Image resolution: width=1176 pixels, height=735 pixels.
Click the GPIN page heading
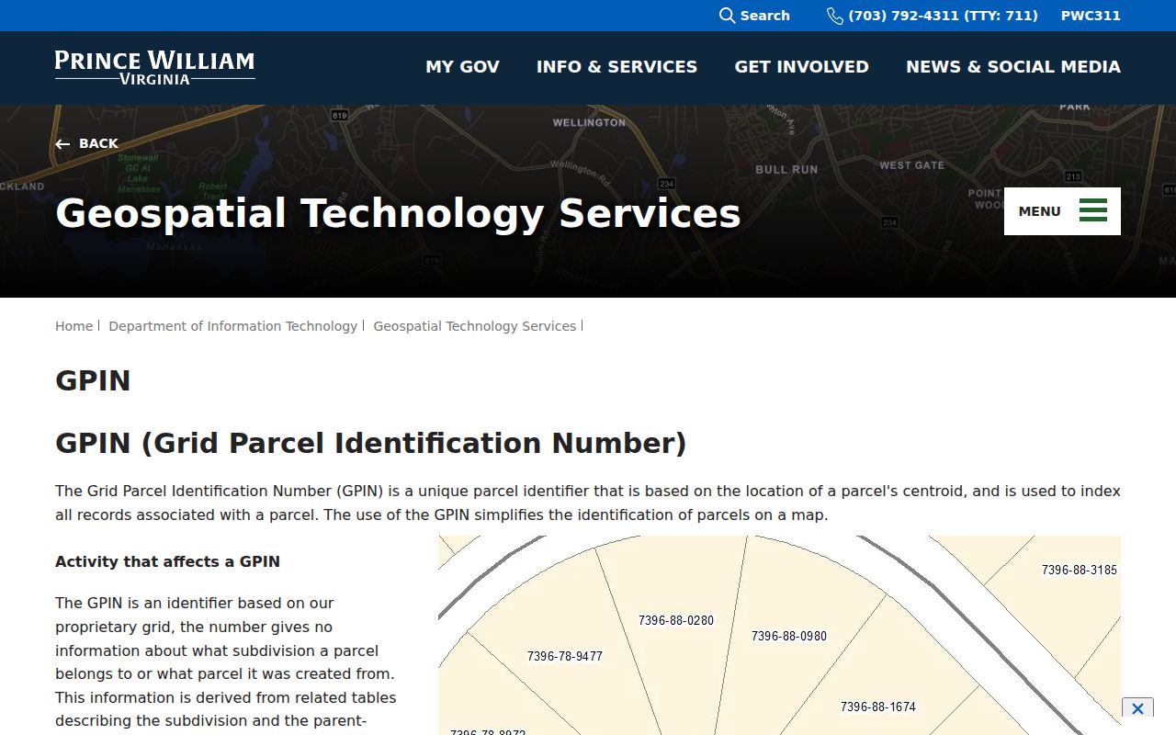tap(93, 380)
